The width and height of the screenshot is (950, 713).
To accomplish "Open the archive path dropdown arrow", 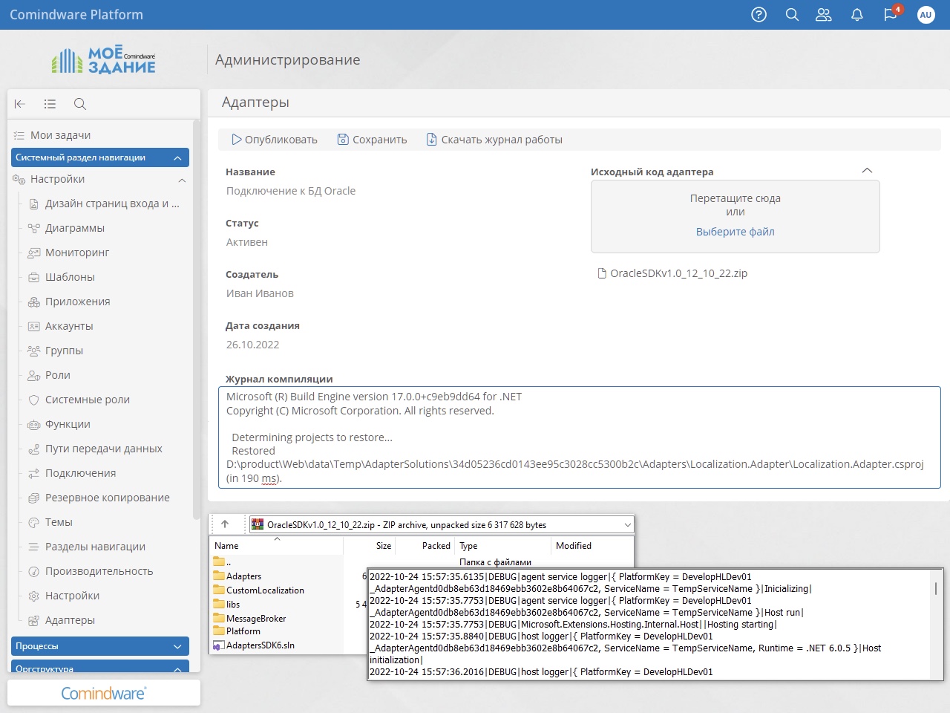I will [627, 524].
